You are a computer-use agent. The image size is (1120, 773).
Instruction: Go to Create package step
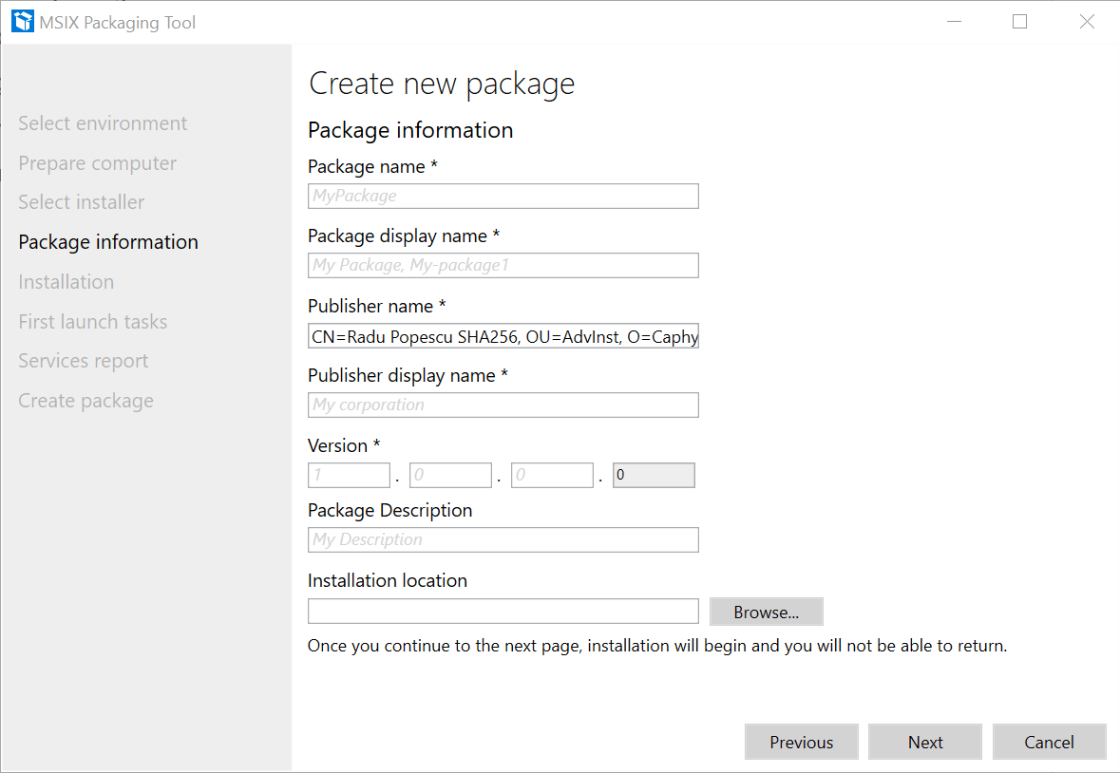coord(85,401)
